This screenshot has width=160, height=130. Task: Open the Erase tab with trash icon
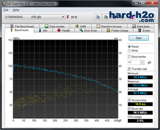pyautogui.click(x=144, y=31)
